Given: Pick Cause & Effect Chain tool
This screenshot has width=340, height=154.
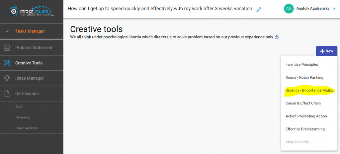Looking at the screenshot, I should [x=303, y=103].
